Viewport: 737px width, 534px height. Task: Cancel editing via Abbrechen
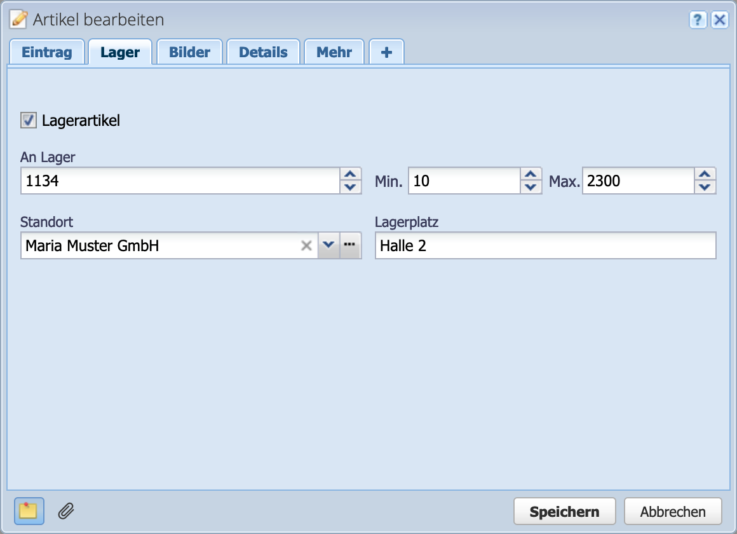673,510
